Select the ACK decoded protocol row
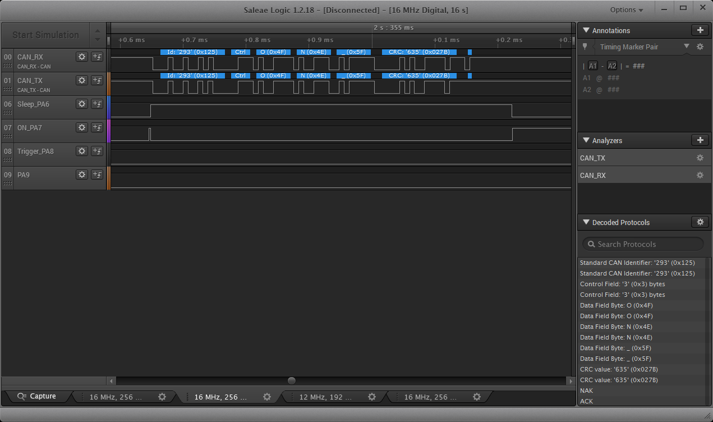Screen dimensions: 713x422 (x=641, y=401)
